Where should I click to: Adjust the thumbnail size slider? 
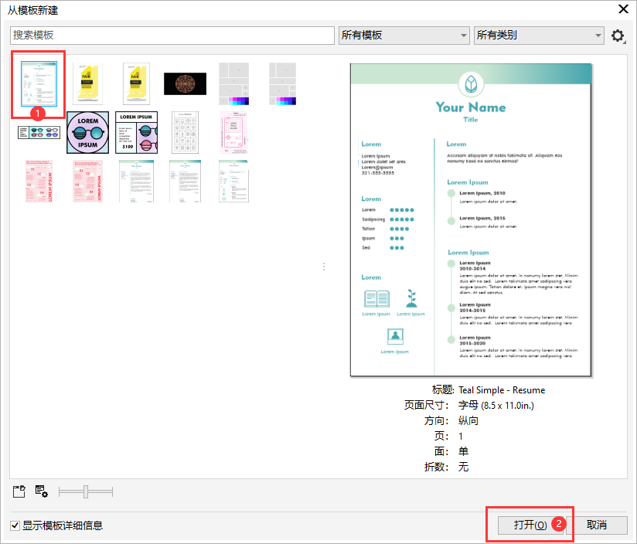click(86, 491)
